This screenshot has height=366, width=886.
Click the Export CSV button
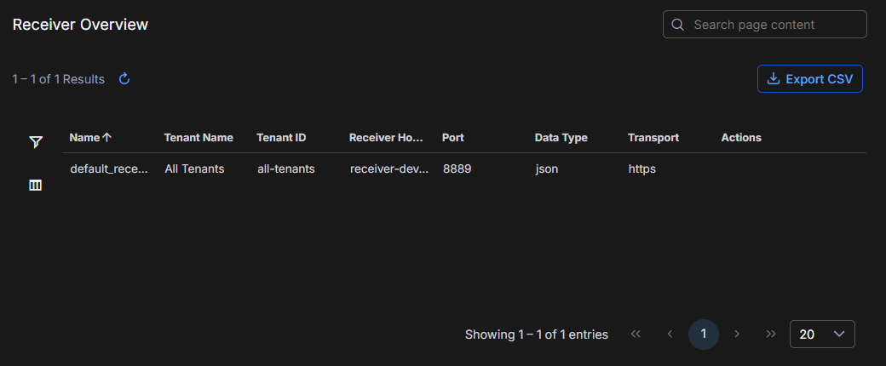810,79
